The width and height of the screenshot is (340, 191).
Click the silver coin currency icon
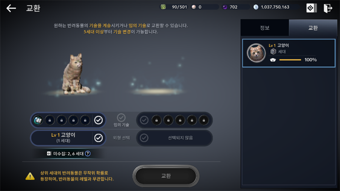pyautogui.click(x=256, y=7)
